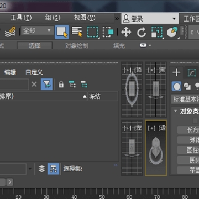Open the 登录 sign-in dropdown
The image size is (199, 199).
150,19
